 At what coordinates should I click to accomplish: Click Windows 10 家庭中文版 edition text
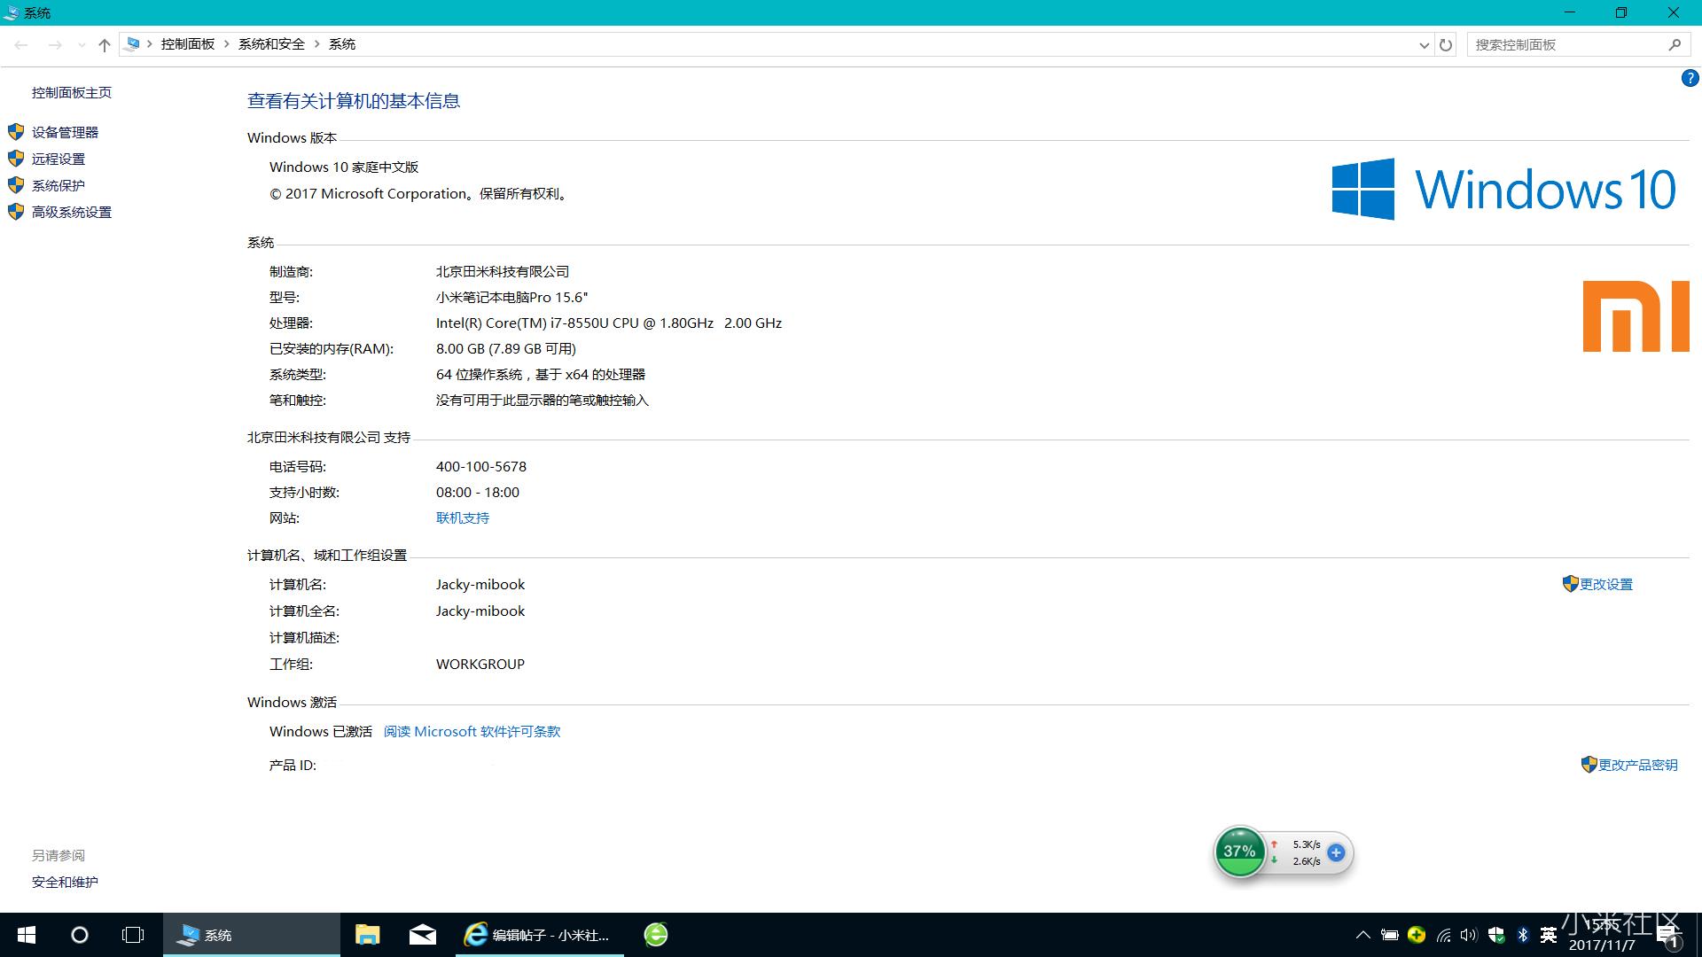(344, 167)
